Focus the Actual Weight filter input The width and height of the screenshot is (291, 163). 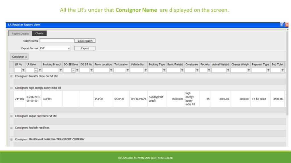pyautogui.click(x=219, y=70)
